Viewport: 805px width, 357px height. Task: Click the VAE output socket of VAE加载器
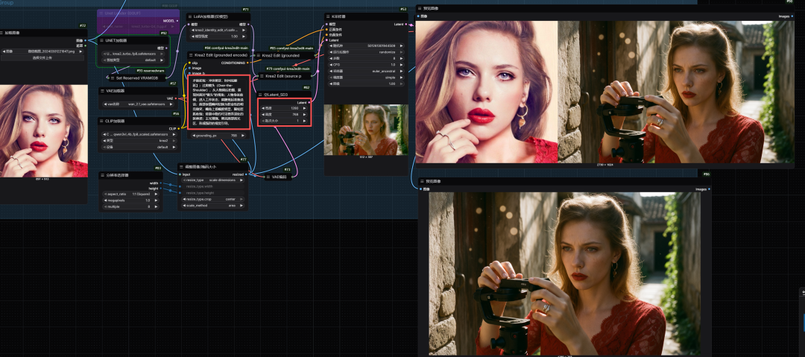[176, 98]
